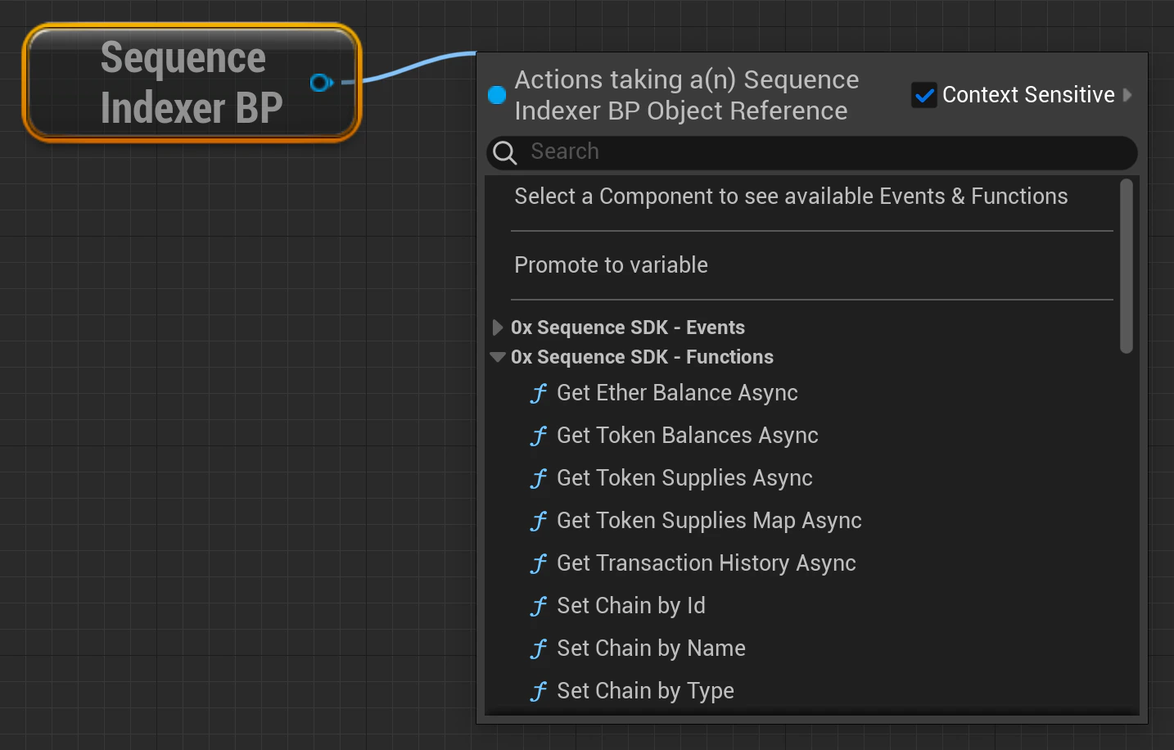Click the search magnifier icon
1174x750 pixels.
coord(505,153)
